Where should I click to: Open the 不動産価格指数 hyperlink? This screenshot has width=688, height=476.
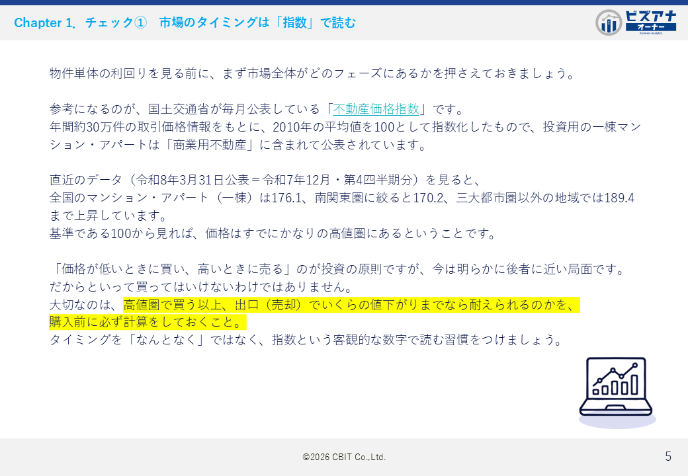[376, 108]
